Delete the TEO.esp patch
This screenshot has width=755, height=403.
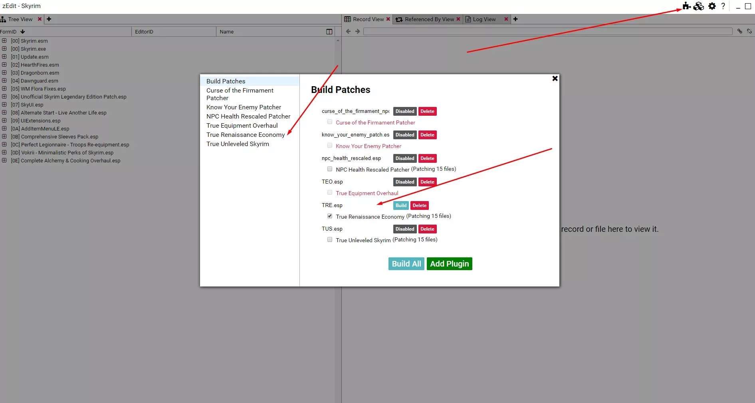click(x=427, y=182)
